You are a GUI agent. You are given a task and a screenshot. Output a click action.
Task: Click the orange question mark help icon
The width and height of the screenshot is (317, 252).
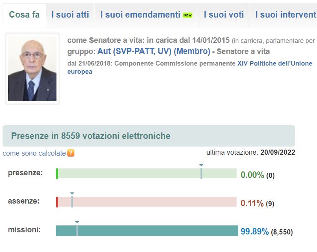[x=71, y=153]
